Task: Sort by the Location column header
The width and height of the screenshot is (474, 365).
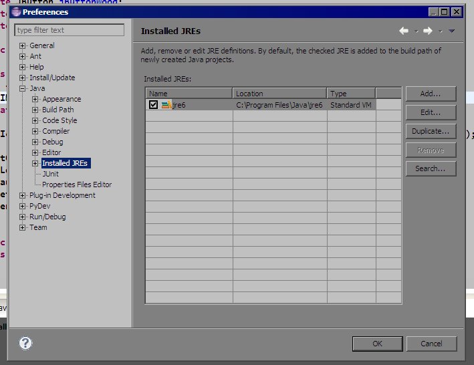Action: point(279,94)
